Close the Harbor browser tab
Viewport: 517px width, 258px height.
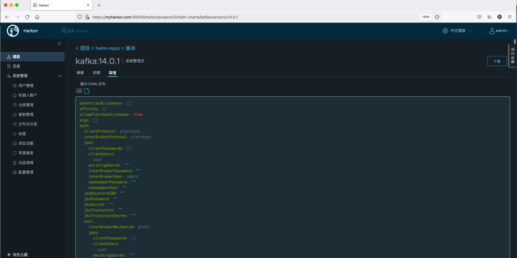tap(88, 5)
